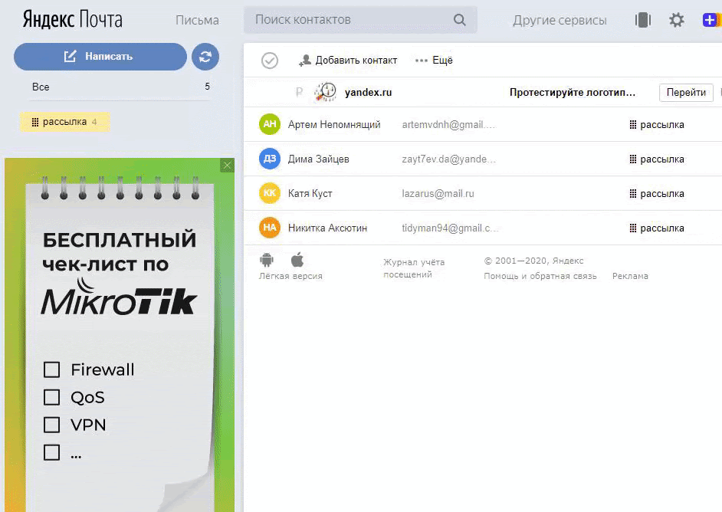Select contact name Артем Непомнящий
722x512 pixels.
[334, 125]
